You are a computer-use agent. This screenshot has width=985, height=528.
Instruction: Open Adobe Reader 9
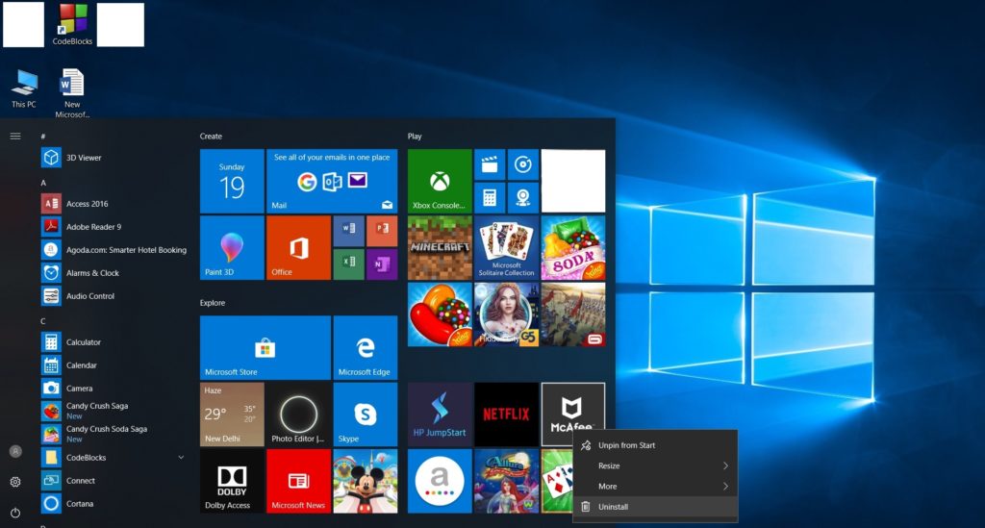pyautogui.click(x=114, y=227)
